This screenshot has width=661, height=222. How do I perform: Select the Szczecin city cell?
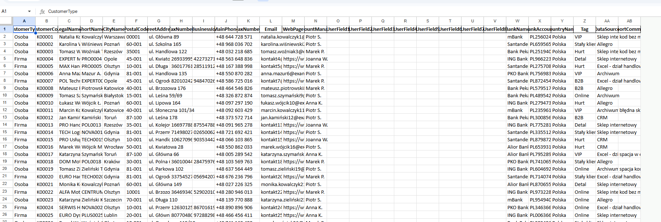[114, 200]
